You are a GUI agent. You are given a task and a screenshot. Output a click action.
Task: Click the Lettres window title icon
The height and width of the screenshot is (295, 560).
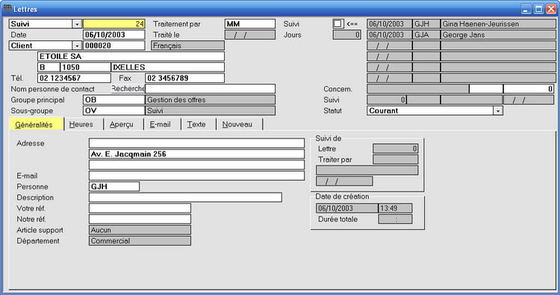(x=7, y=8)
